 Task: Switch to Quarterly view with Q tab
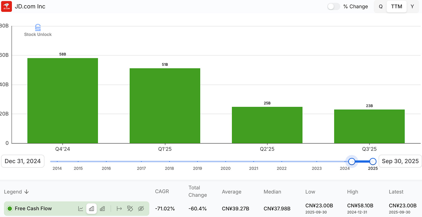(380, 6)
